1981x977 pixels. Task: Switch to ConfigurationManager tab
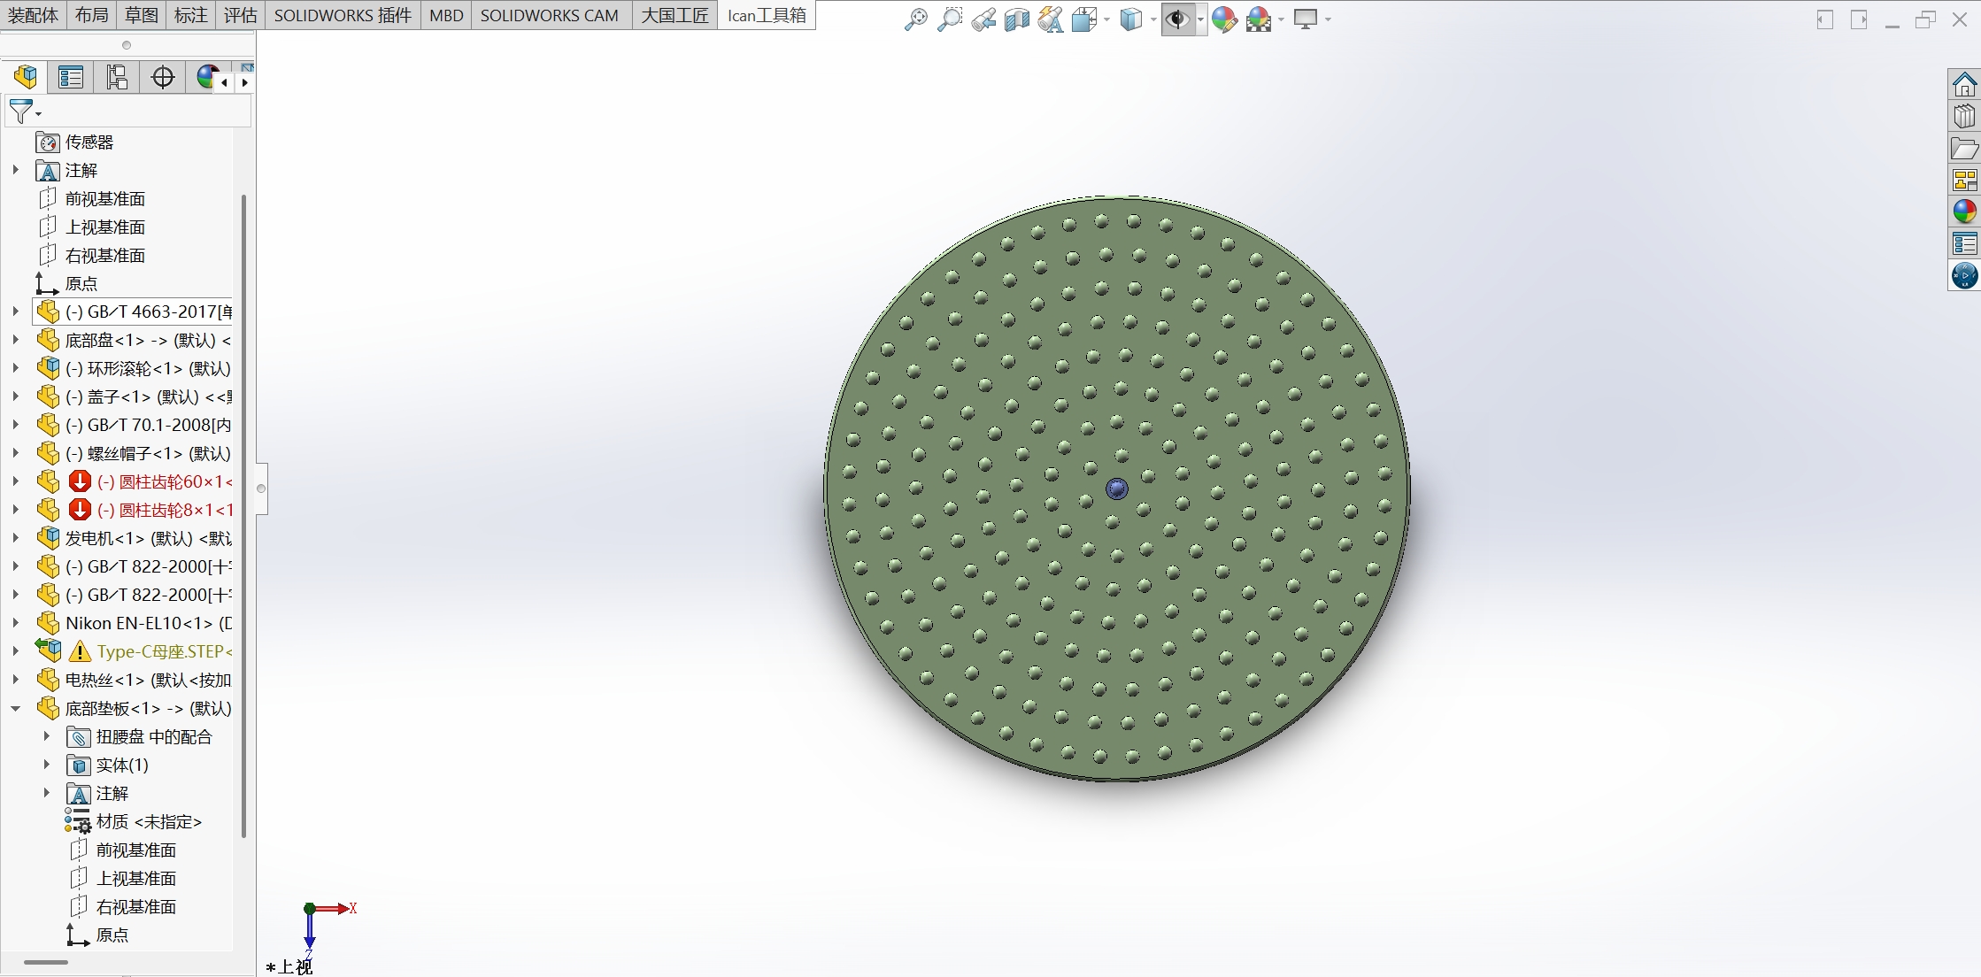[117, 77]
